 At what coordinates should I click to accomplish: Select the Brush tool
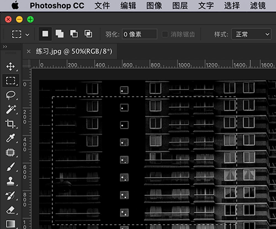10,167
